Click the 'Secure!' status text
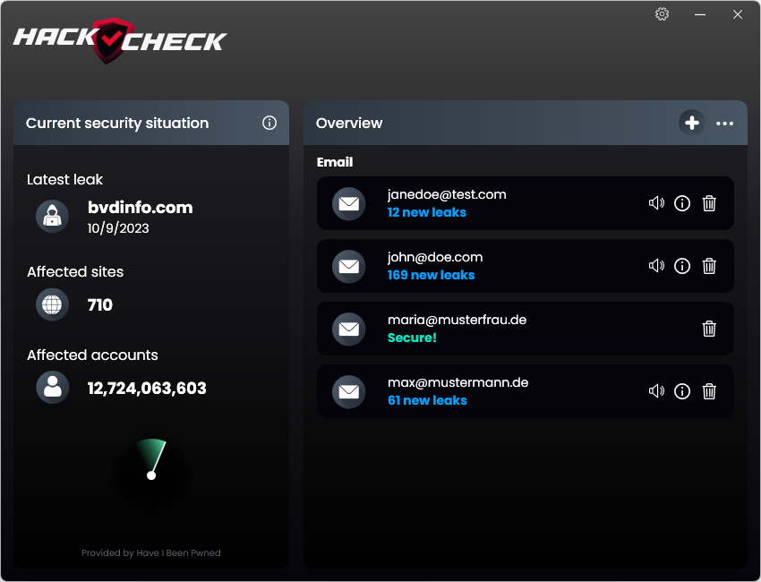The image size is (761, 582). coord(412,338)
